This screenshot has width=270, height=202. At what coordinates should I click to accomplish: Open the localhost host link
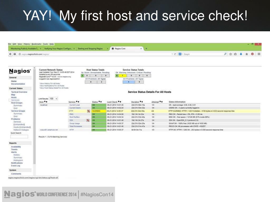[x=44, y=105]
